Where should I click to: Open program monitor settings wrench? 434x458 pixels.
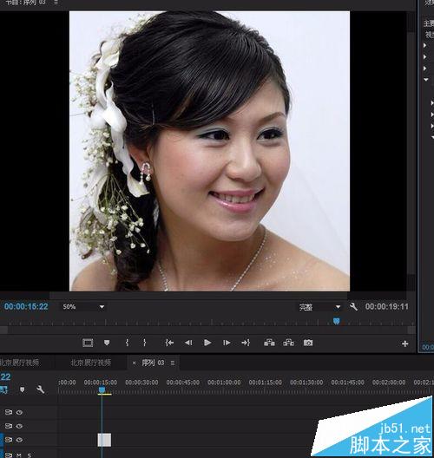pyautogui.click(x=353, y=306)
